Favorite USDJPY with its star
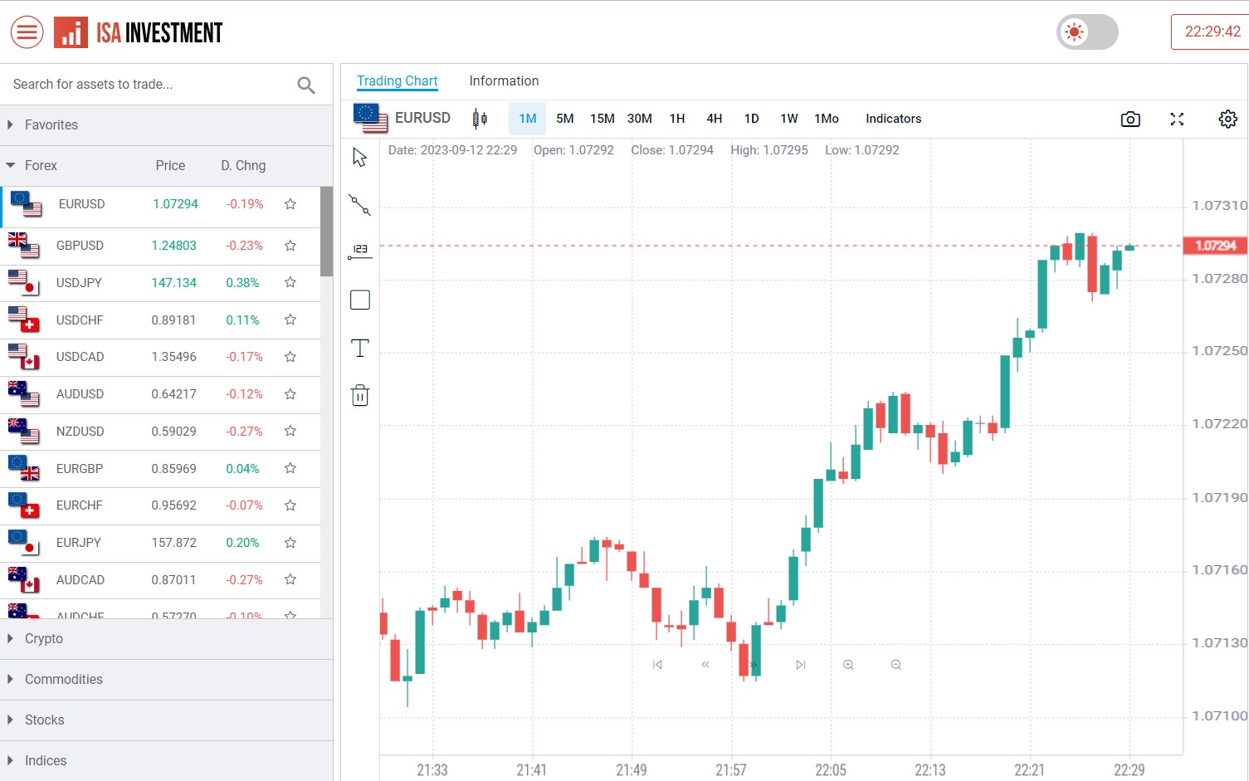 (x=290, y=283)
